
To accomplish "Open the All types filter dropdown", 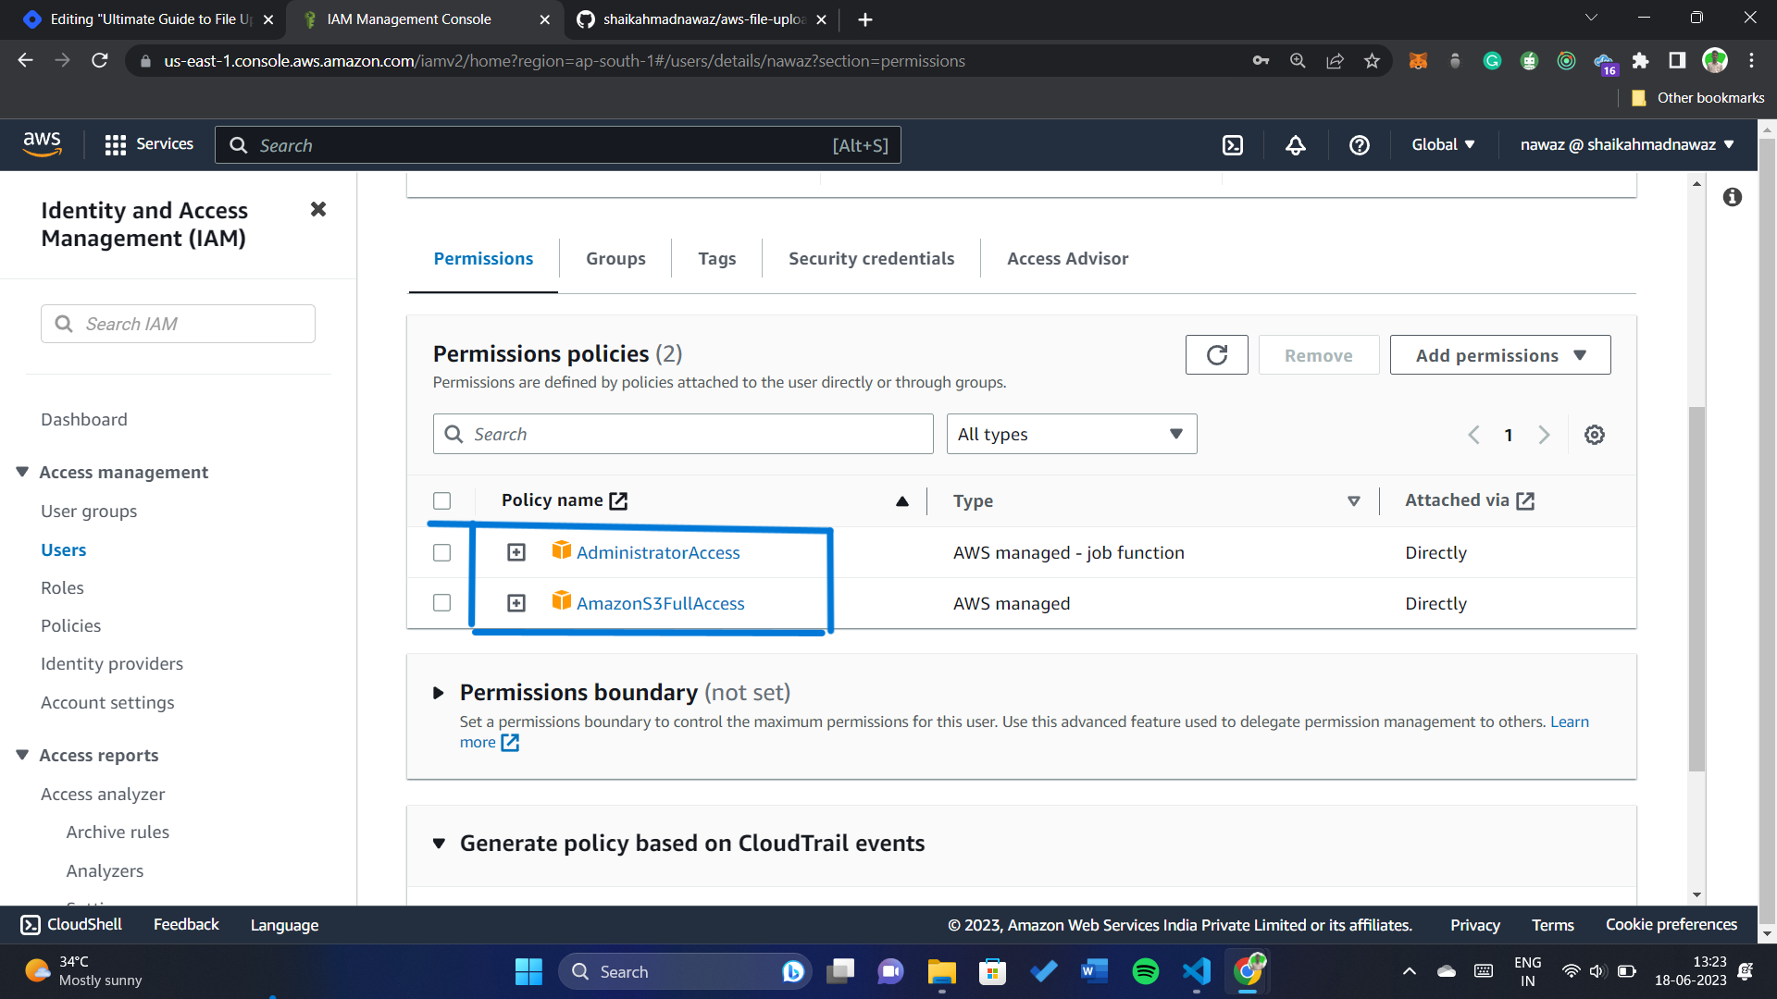I will pos(1071,434).
